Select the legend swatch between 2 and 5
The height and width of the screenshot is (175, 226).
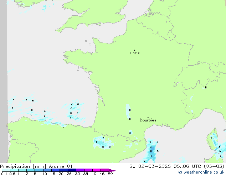pos(31,170)
